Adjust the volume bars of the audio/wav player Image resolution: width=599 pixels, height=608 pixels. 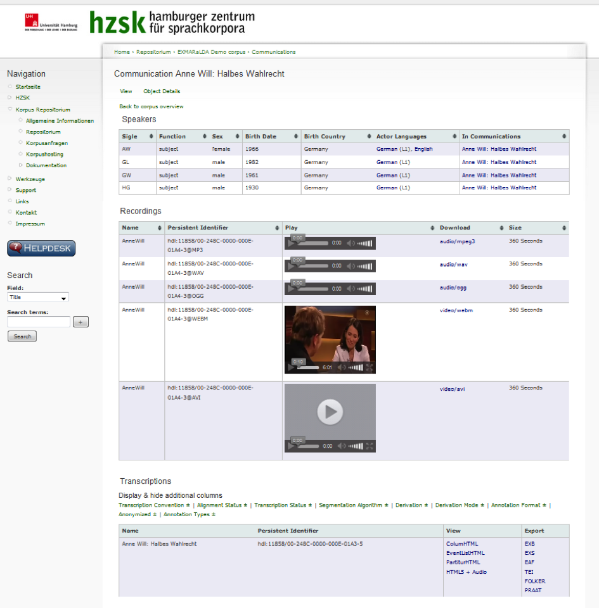[364, 266]
